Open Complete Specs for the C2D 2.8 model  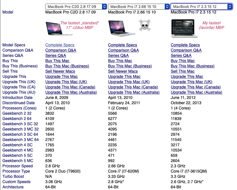tap(60, 45)
